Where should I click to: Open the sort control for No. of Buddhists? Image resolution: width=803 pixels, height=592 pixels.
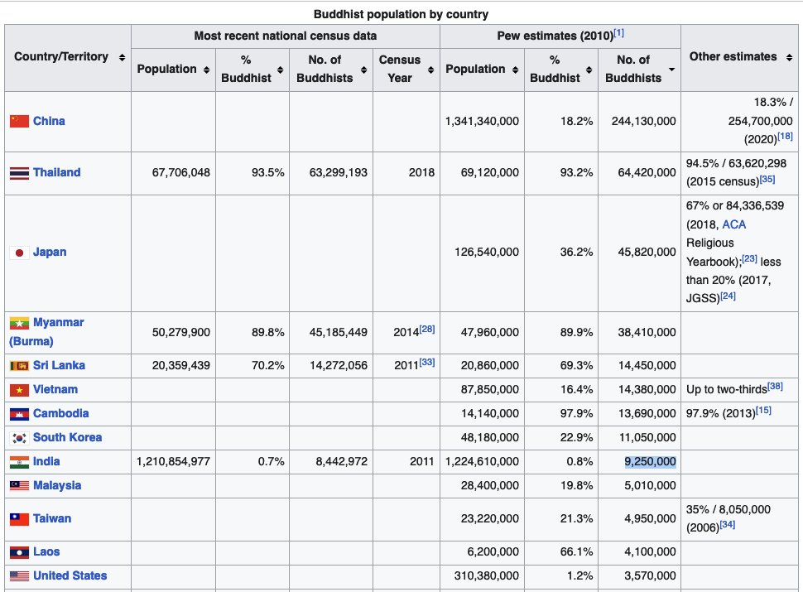click(671, 70)
